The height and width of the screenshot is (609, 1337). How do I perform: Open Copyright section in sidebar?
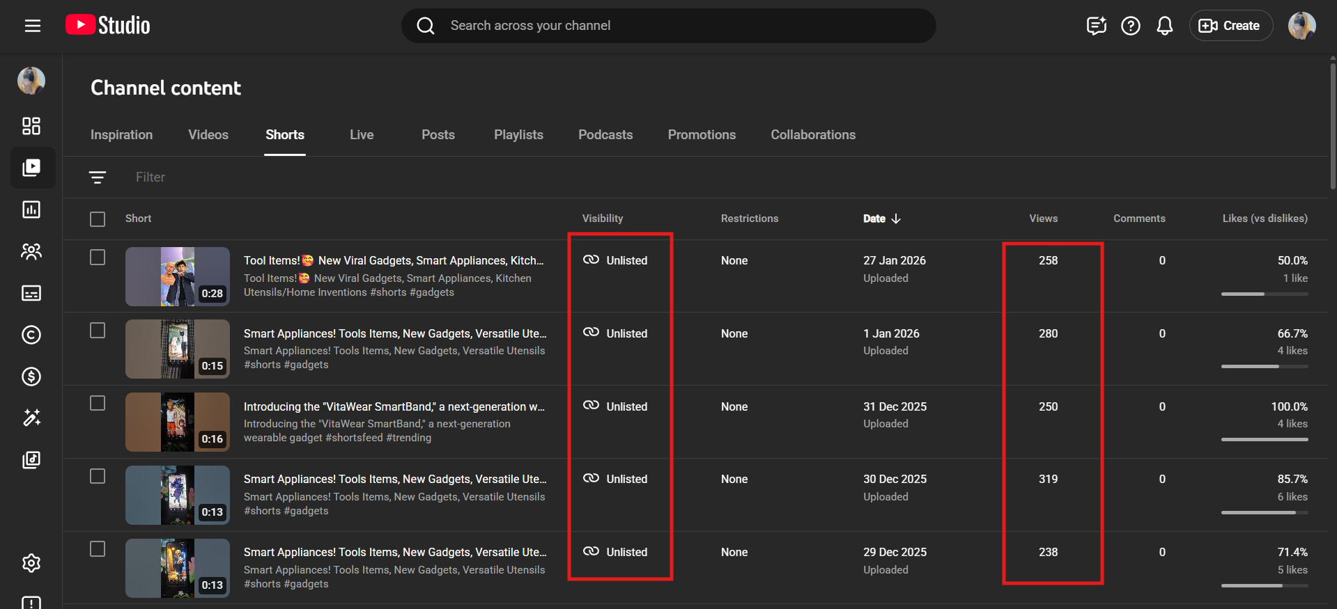(x=31, y=335)
